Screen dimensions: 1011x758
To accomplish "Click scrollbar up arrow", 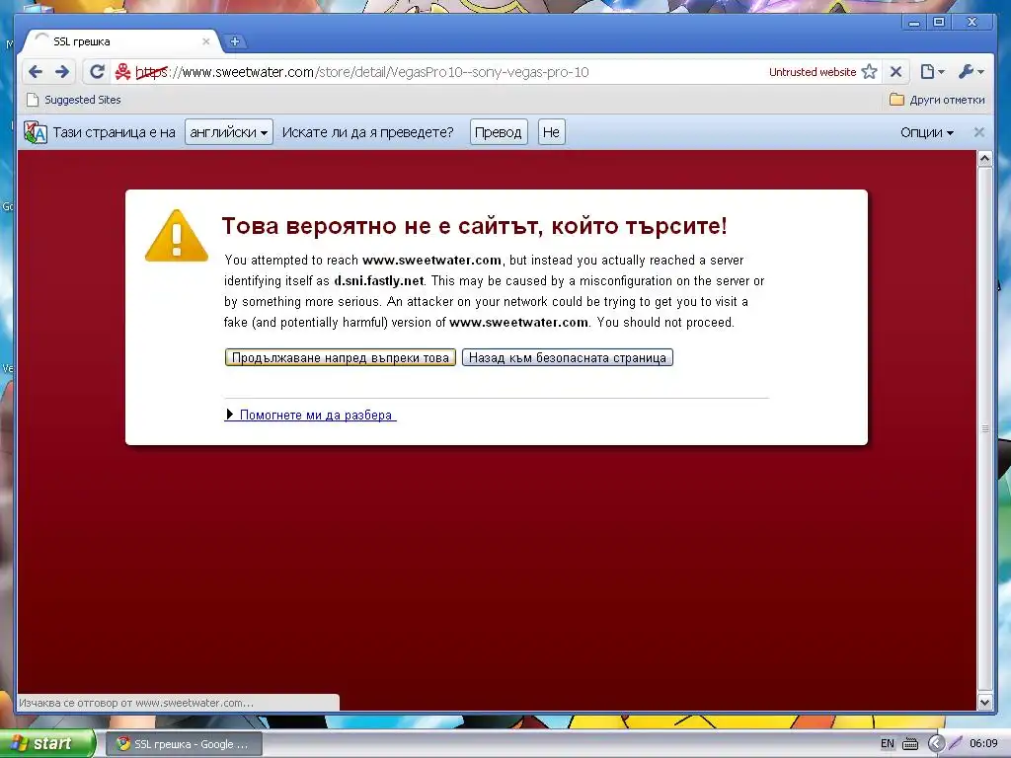I will [x=984, y=159].
